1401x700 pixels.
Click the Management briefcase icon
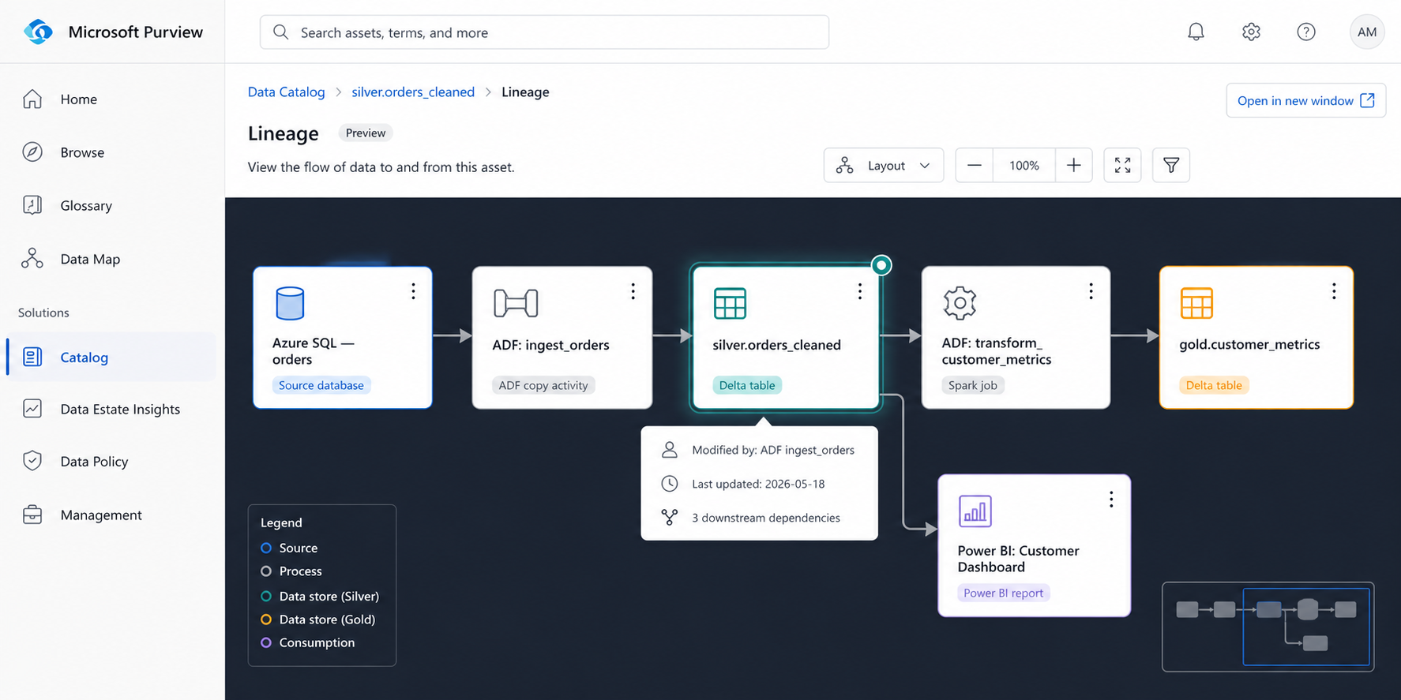(32, 515)
